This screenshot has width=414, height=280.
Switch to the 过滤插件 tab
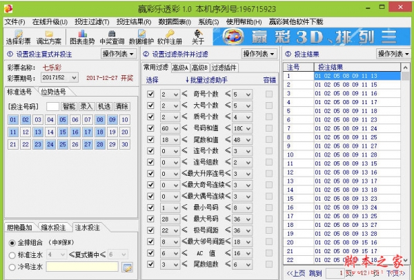coord(224,68)
